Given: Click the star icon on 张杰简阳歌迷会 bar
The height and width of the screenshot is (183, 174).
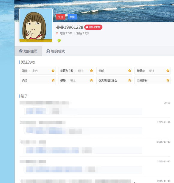Looking at the screenshot, I should point(130,80).
